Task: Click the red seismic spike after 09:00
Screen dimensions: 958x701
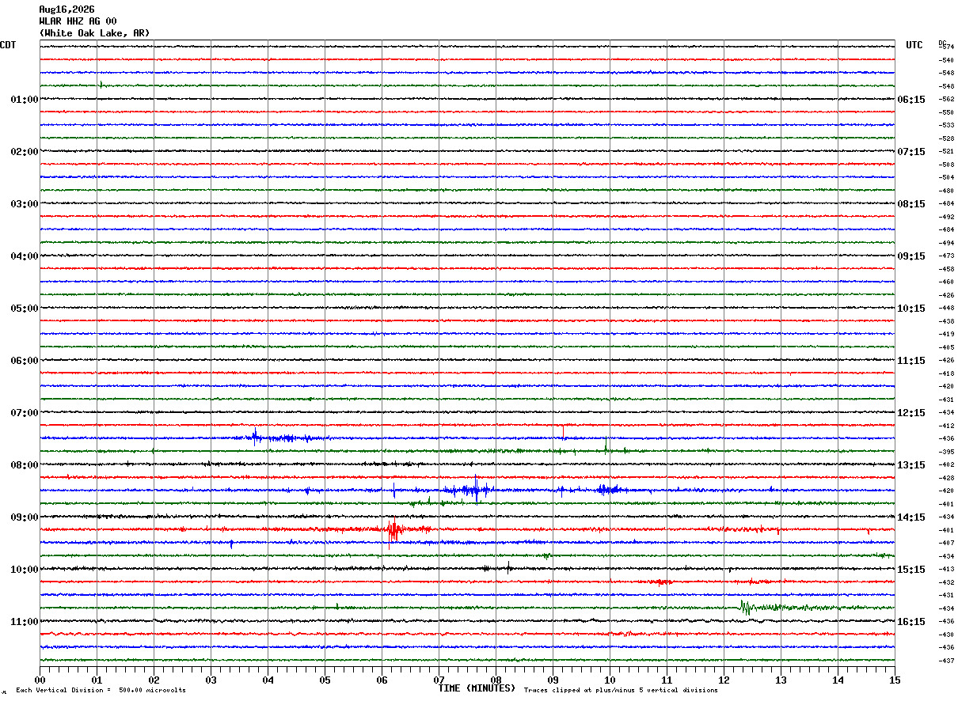Action: [x=393, y=529]
